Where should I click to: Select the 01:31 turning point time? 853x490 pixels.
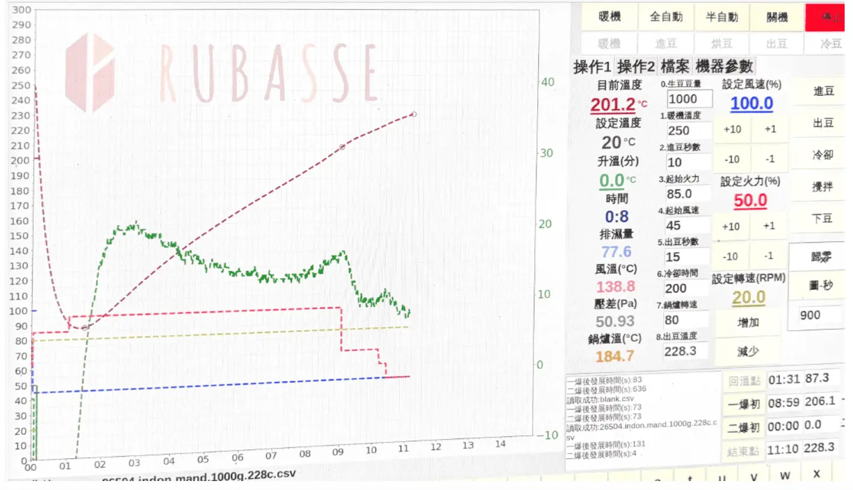coord(784,380)
